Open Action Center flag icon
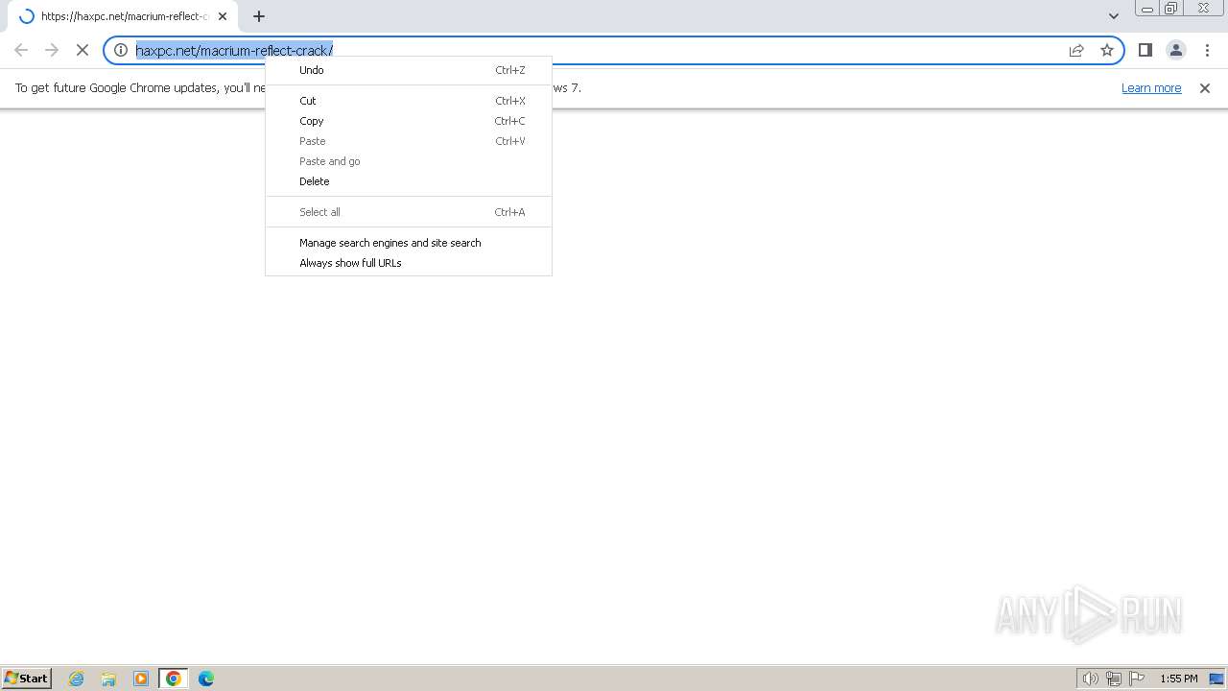 click(x=1137, y=679)
